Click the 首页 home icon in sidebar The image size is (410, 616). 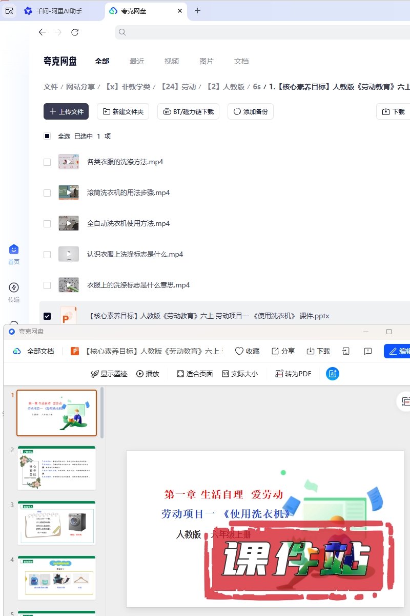[14, 249]
